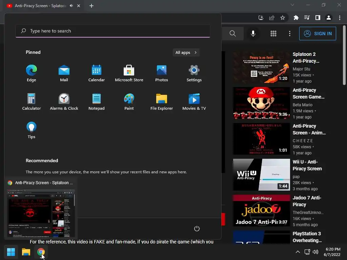Launch Movies & TV app

pyautogui.click(x=194, y=102)
